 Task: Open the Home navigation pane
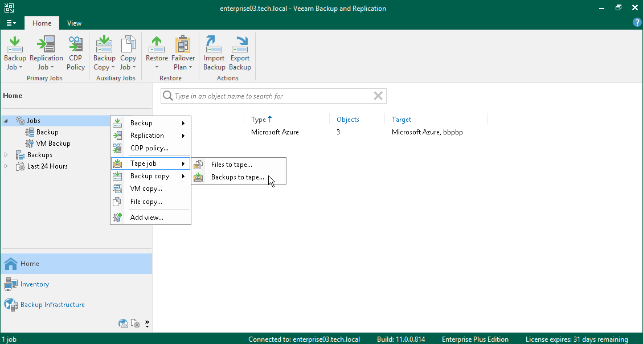point(76,264)
